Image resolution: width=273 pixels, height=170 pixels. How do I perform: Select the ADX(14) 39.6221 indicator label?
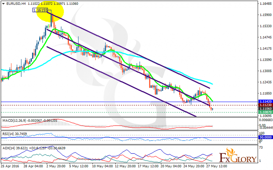pos(15,148)
